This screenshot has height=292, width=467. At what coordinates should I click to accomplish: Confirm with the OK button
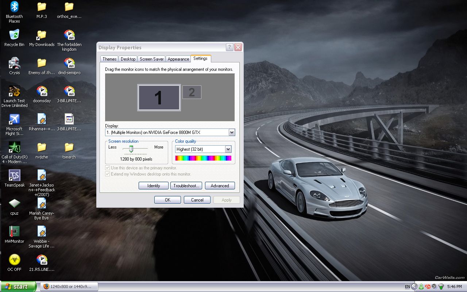167,200
